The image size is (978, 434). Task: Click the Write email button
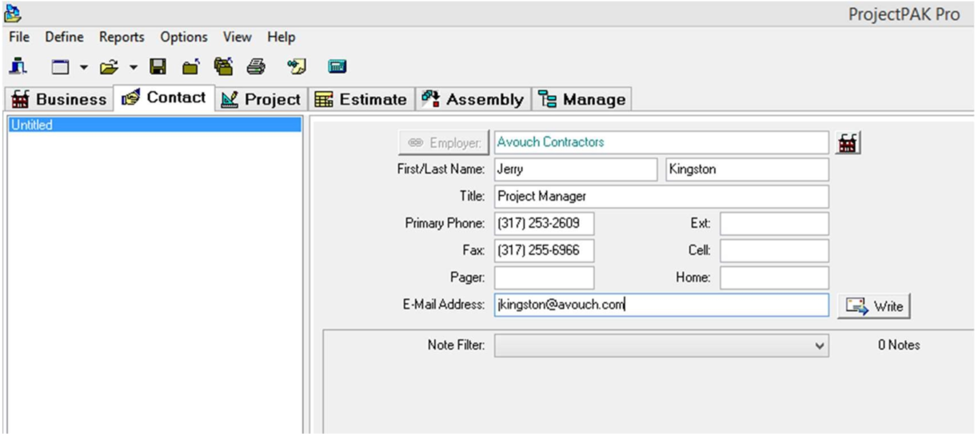point(874,306)
